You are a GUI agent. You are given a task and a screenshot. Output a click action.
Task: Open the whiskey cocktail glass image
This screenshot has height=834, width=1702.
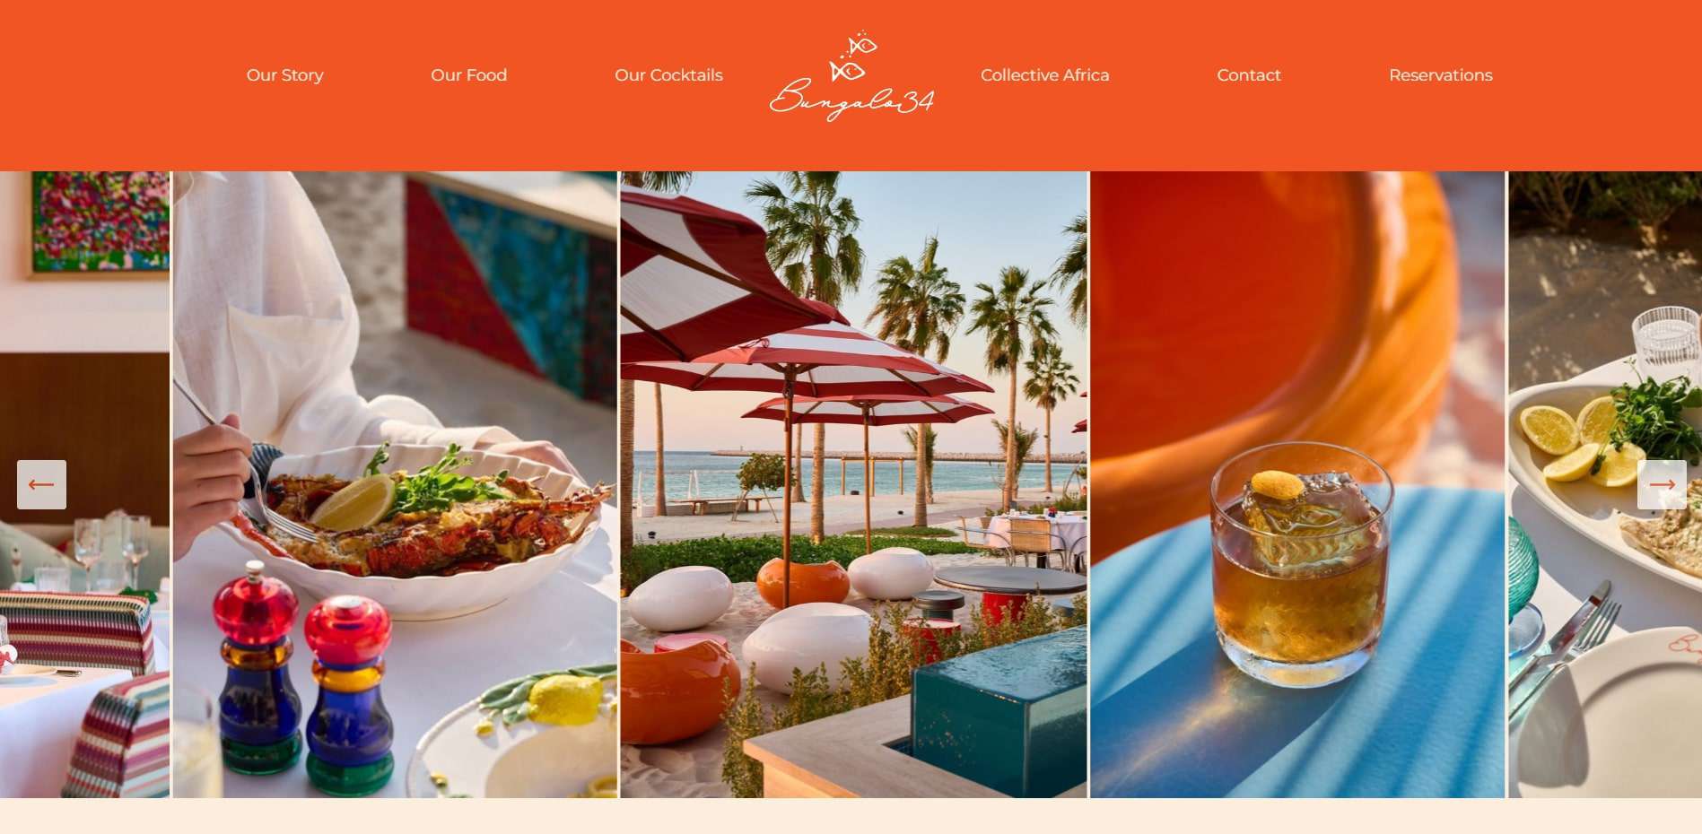coord(1297,484)
